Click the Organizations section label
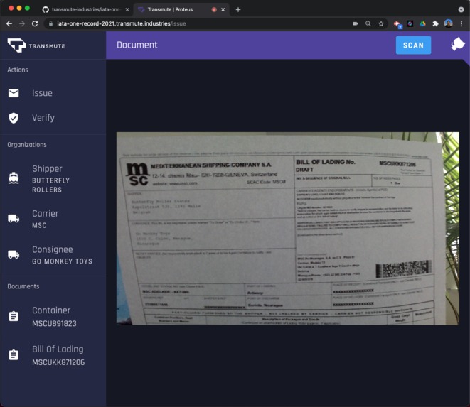This screenshot has height=407, width=470. point(27,145)
